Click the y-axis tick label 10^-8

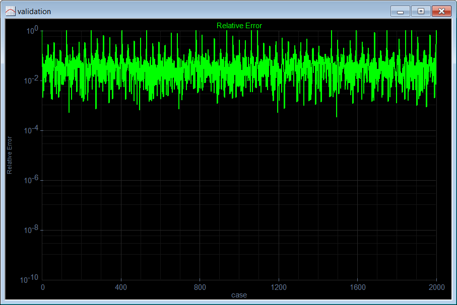pos(31,230)
